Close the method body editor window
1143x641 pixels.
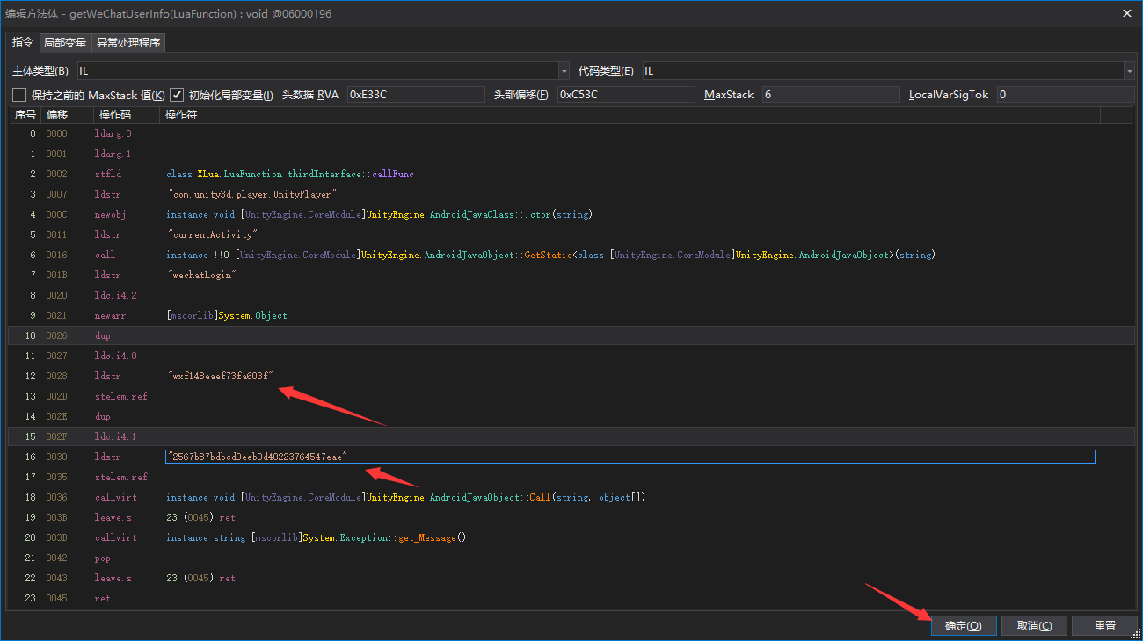point(1127,13)
